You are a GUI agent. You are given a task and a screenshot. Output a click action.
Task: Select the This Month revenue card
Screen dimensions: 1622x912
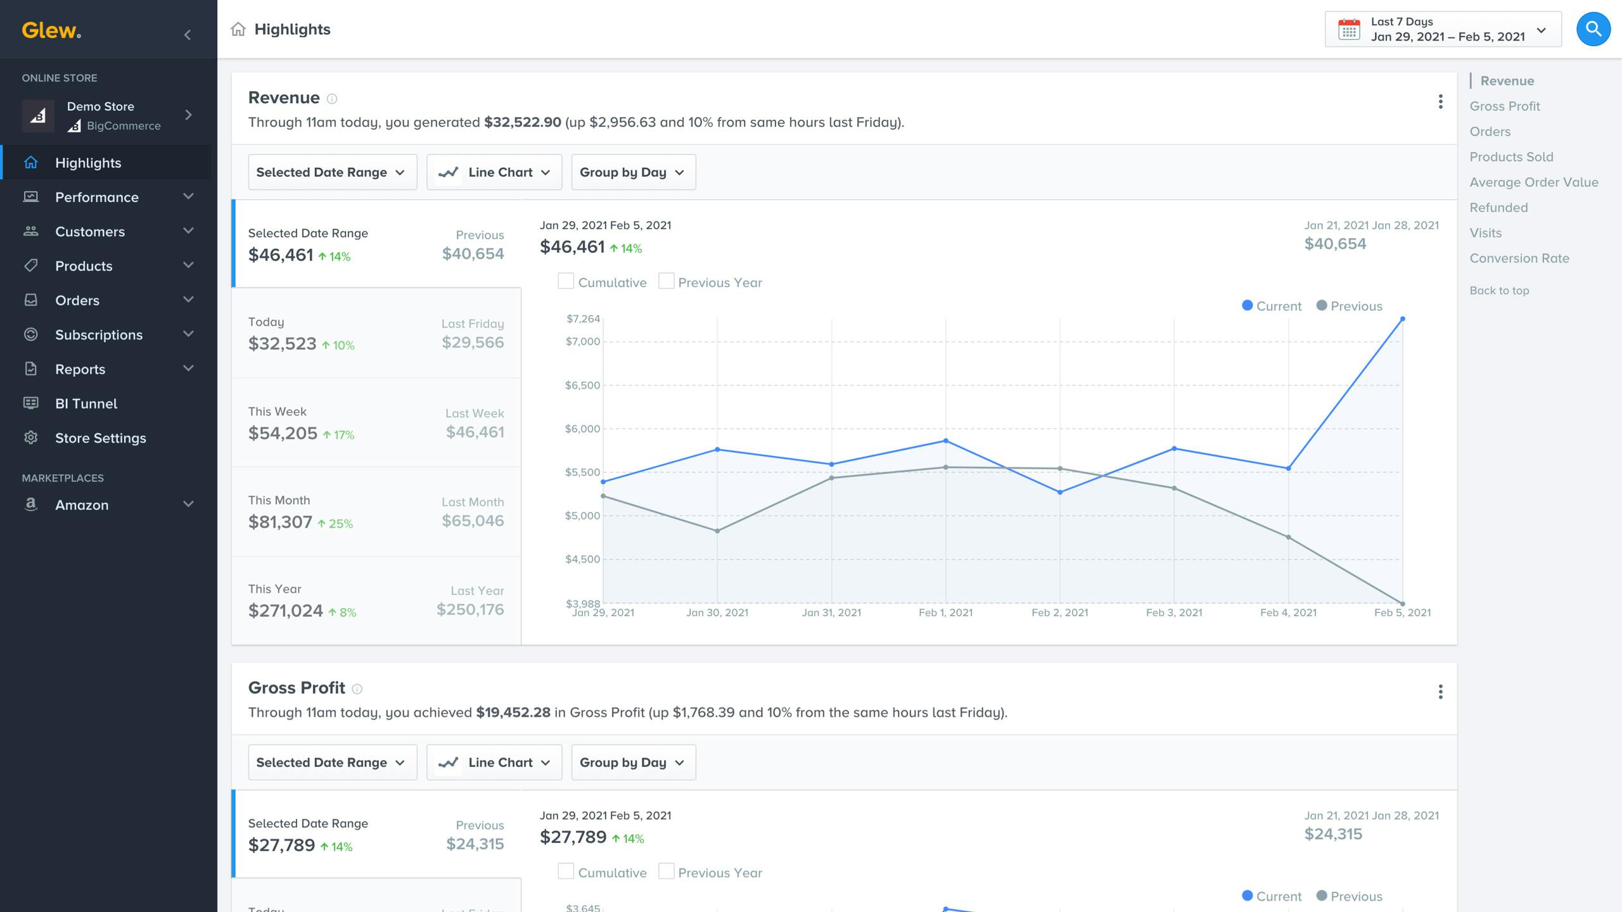click(376, 512)
